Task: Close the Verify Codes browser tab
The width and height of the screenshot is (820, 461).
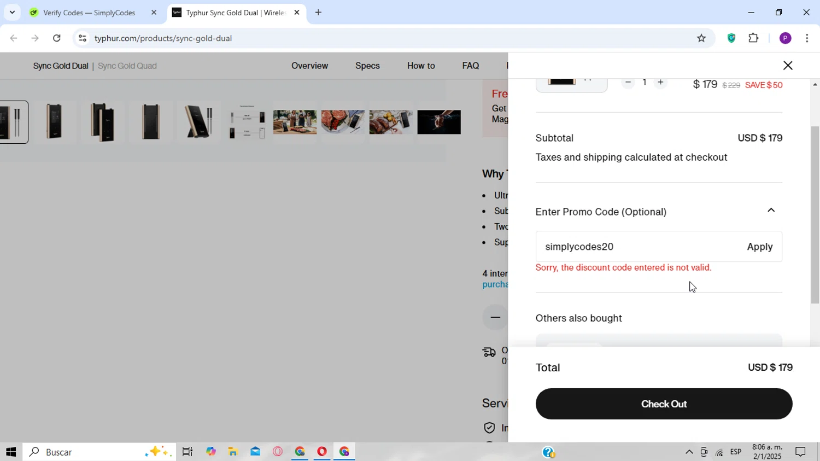Action: click(x=154, y=13)
